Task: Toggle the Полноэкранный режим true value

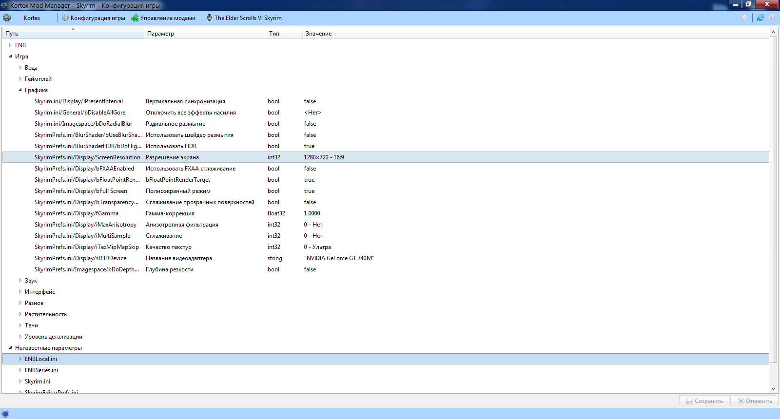Action: [x=309, y=191]
